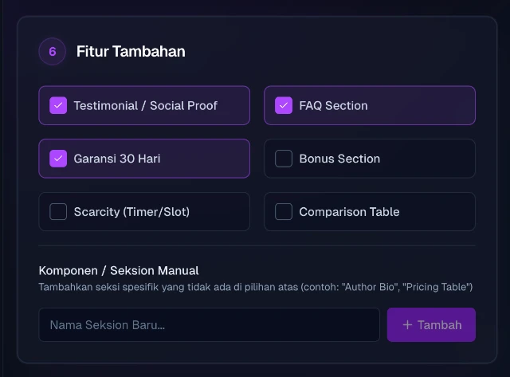Click the purple step 6 badge

[53, 52]
